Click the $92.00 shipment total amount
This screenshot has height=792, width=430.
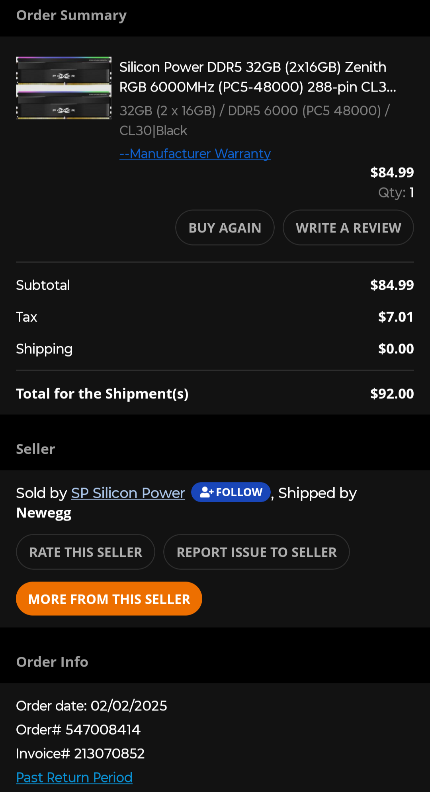392,394
